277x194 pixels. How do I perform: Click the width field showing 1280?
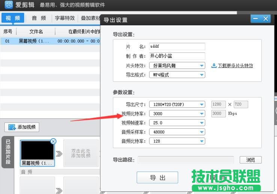click(x=218, y=104)
